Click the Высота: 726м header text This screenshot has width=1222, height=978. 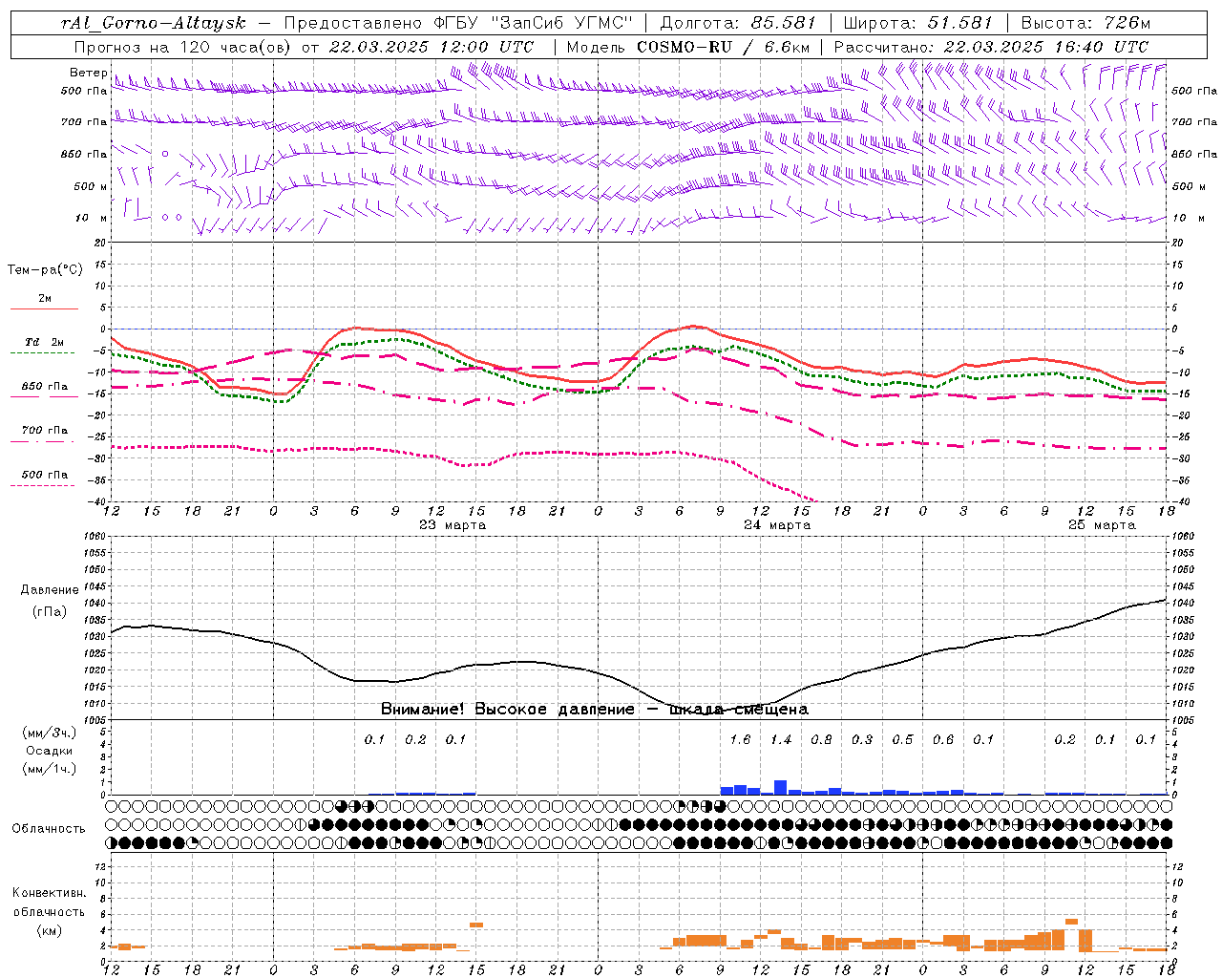click(x=1085, y=23)
